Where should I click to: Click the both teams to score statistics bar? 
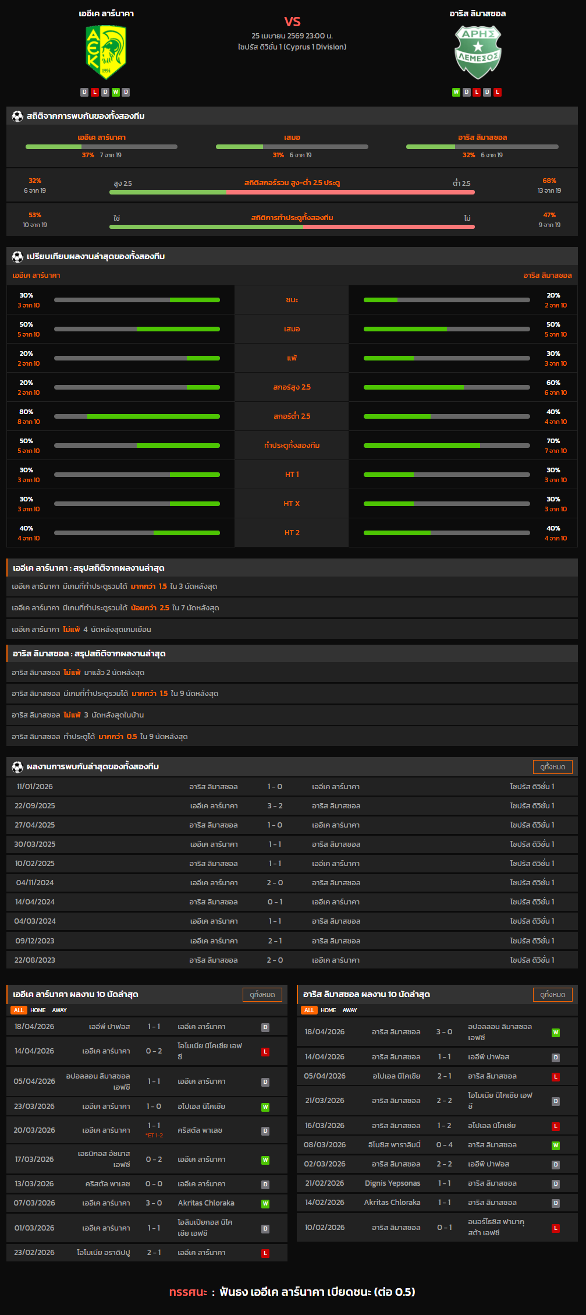click(292, 227)
